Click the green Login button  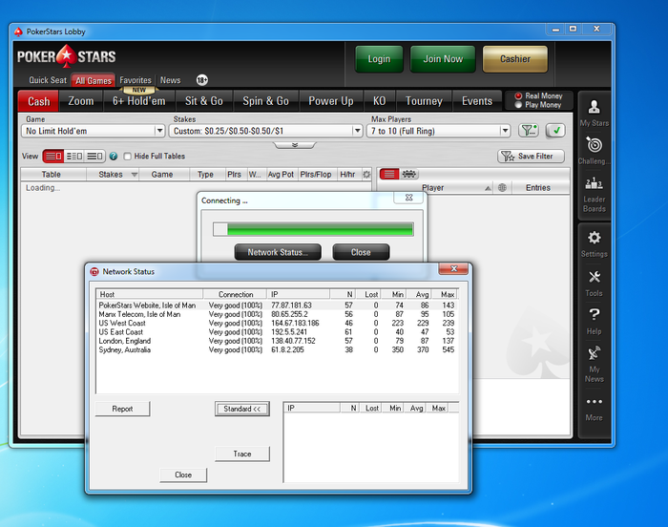point(379,59)
